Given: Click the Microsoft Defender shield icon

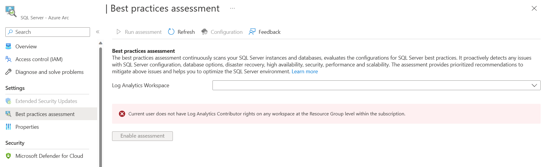Looking at the screenshot, I should (8, 156).
